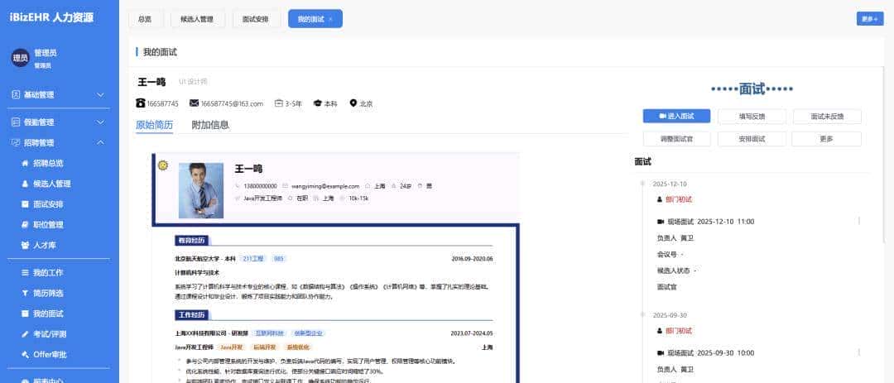Click the 系统优化 skill tag
Image resolution: width=894 pixels, height=383 pixels.
click(298, 347)
